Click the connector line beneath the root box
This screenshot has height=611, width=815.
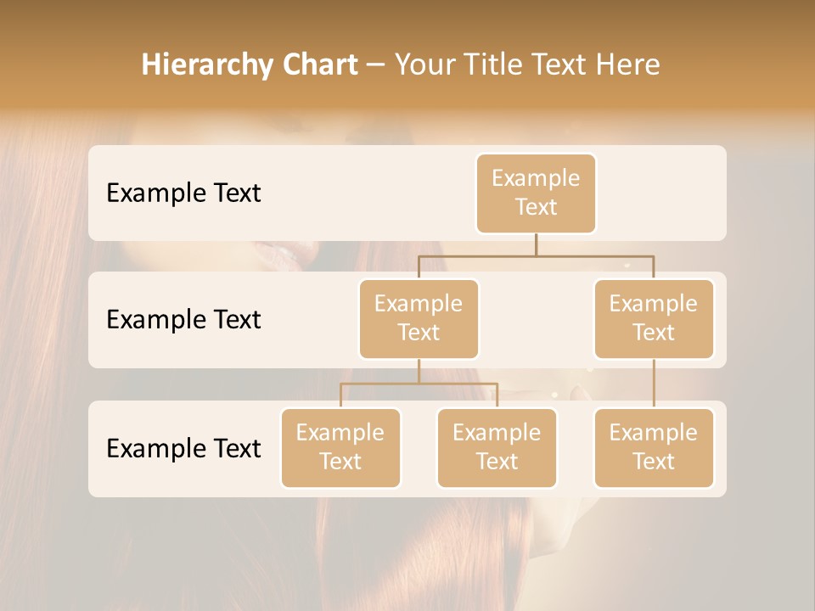coord(536,244)
